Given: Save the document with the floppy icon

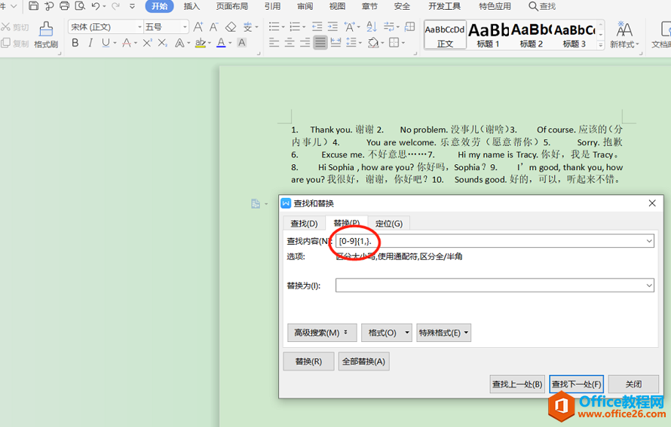Looking at the screenshot, I should (x=33, y=6).
